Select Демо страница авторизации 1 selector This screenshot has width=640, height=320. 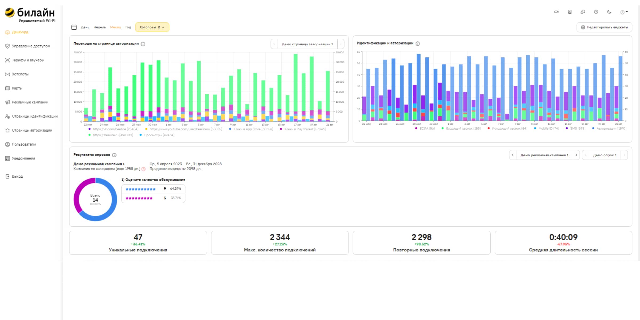click(x=307, y=44)
